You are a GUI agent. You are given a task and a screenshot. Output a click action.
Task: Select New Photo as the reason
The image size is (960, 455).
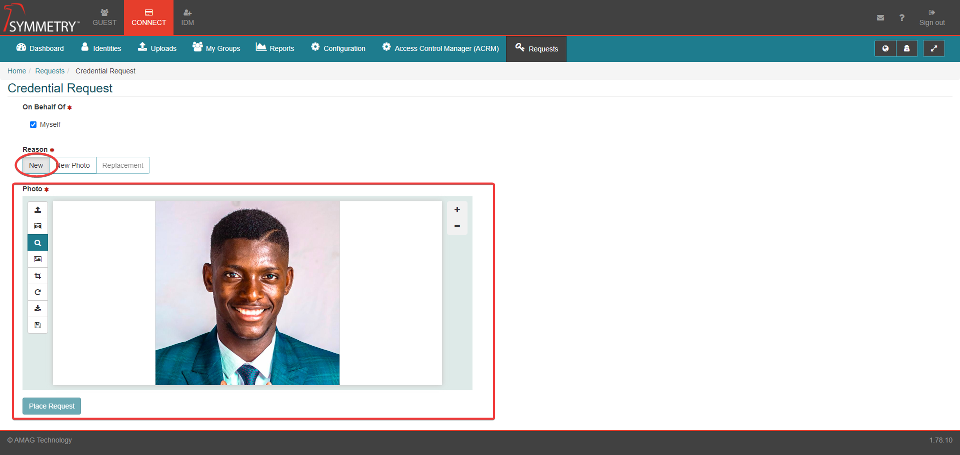tap(73, 165)
